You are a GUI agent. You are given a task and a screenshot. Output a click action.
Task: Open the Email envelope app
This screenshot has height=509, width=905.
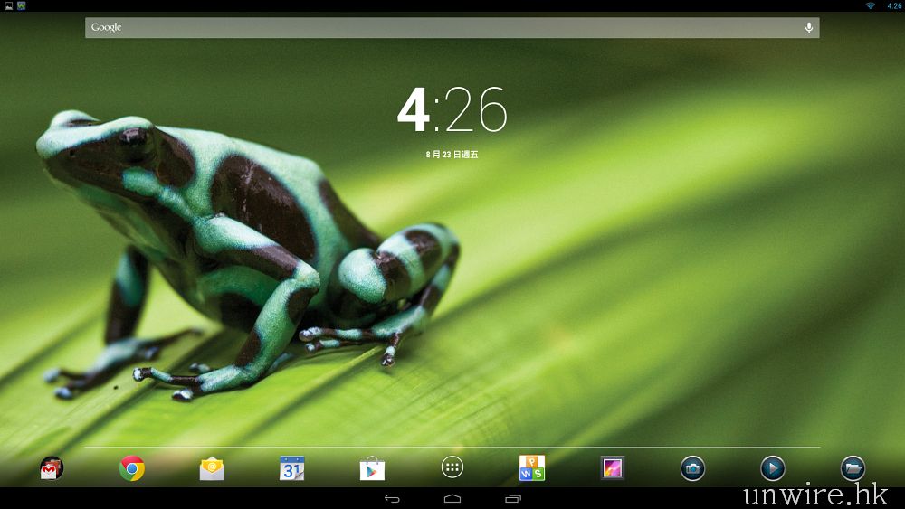(212, 468)
